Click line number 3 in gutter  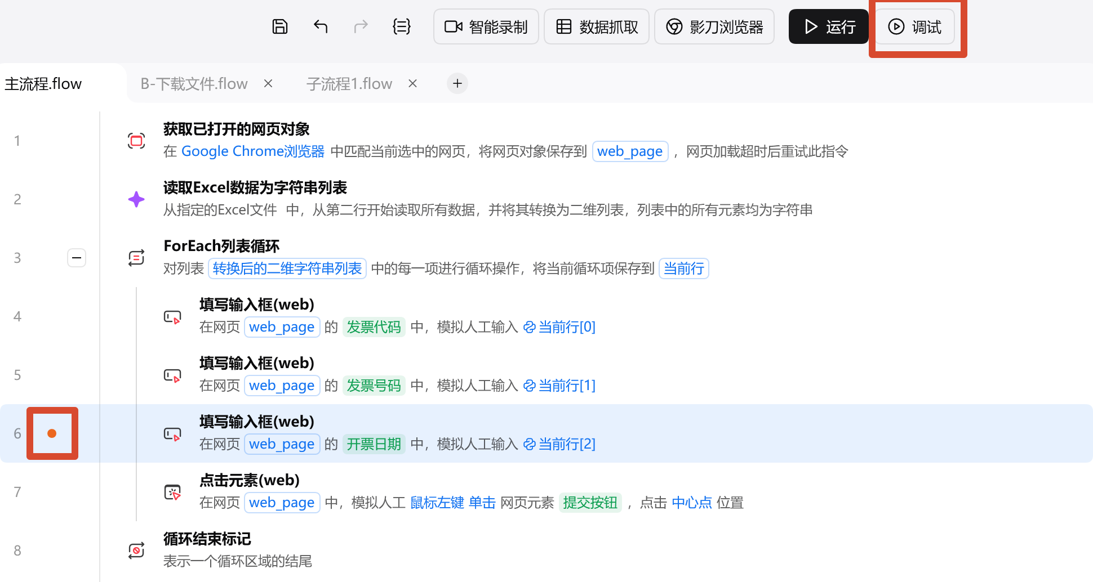(17, 258)
